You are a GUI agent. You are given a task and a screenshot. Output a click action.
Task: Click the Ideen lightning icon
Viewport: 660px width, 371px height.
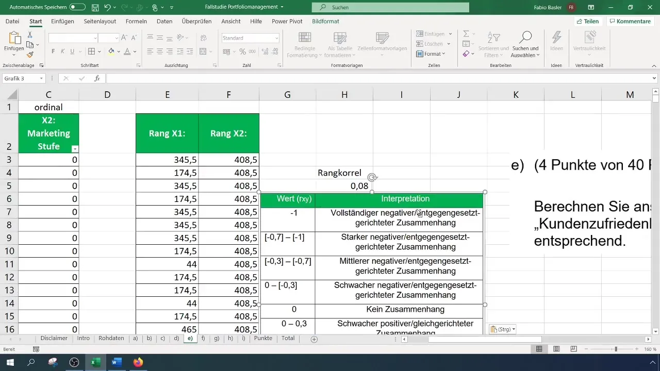[x=556, y=38]
